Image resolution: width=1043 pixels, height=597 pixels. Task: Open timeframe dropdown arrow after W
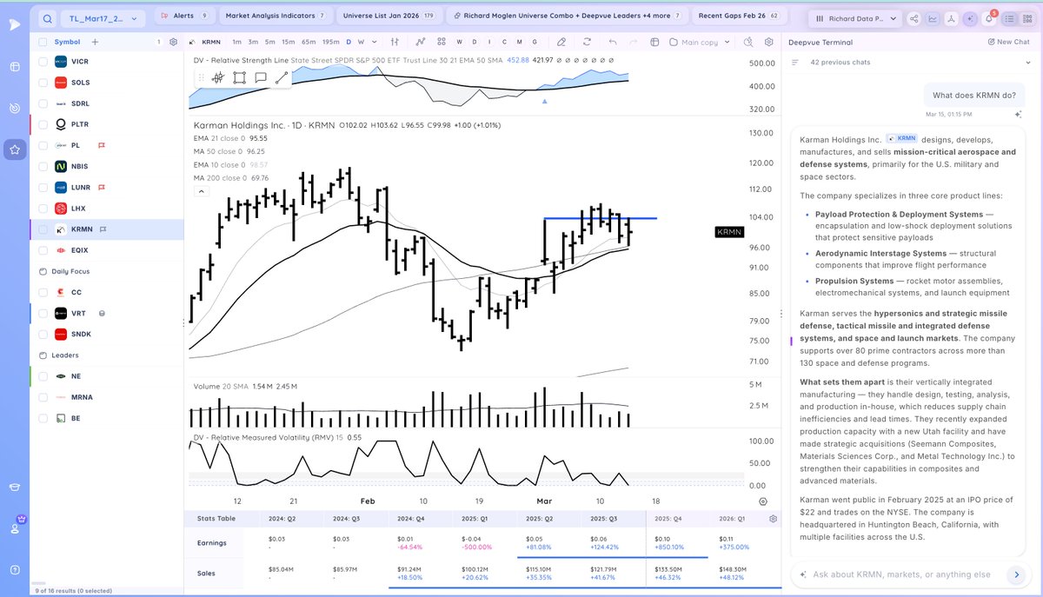pyautogui.click(x=375, y=42)
